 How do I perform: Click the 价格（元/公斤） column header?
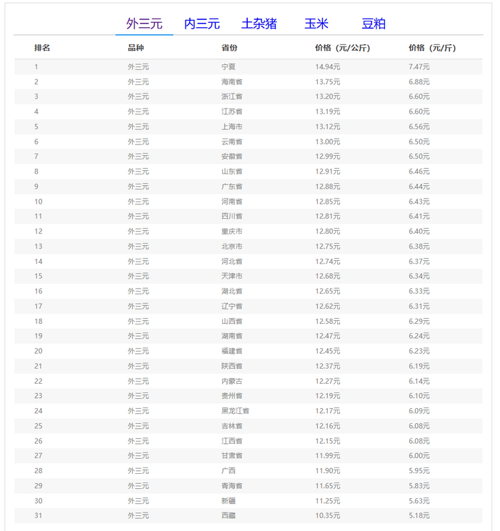coord(343,48)
